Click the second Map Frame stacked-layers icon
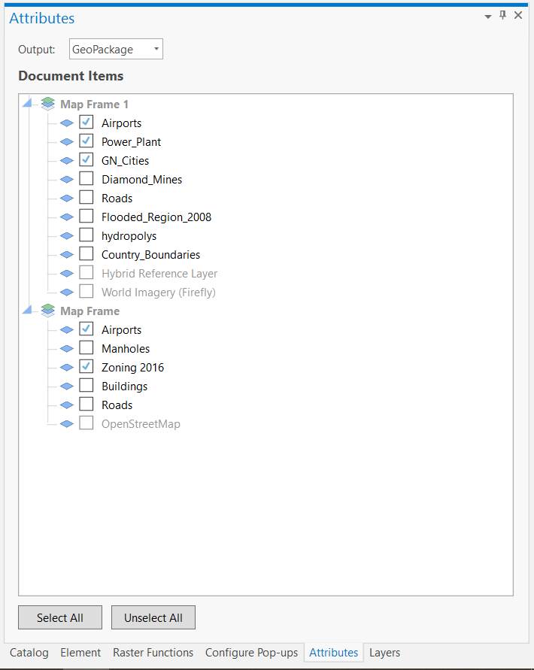This screenshot has height=670, width=534. 48,311
